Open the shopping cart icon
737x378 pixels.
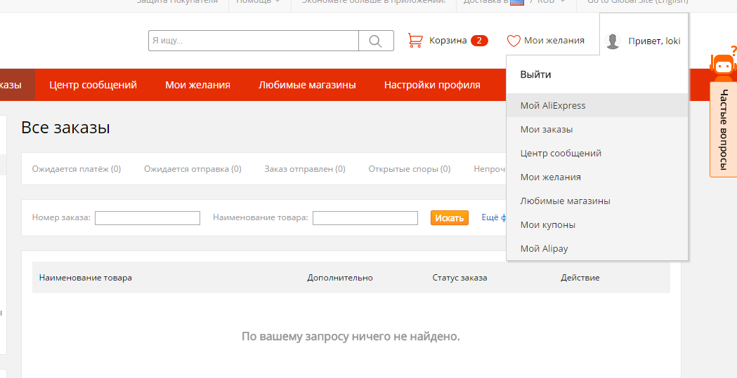pos(415,41)
